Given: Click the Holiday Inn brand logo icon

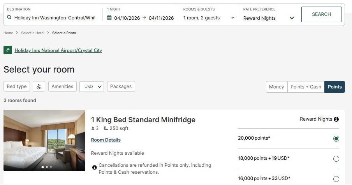Looking at the screenshot, I should 8,50.
